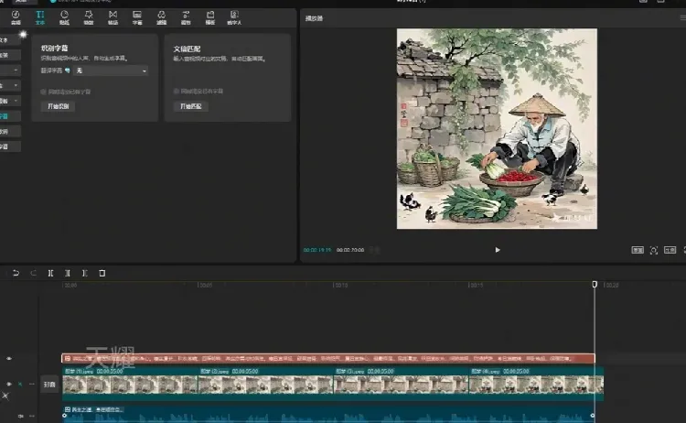Select the 图梦 (2).jpeg clip on the timeline

point(265,384)
